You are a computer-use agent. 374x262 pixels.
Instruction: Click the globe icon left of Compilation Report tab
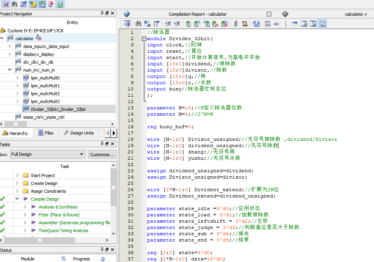tap(127, 14)
